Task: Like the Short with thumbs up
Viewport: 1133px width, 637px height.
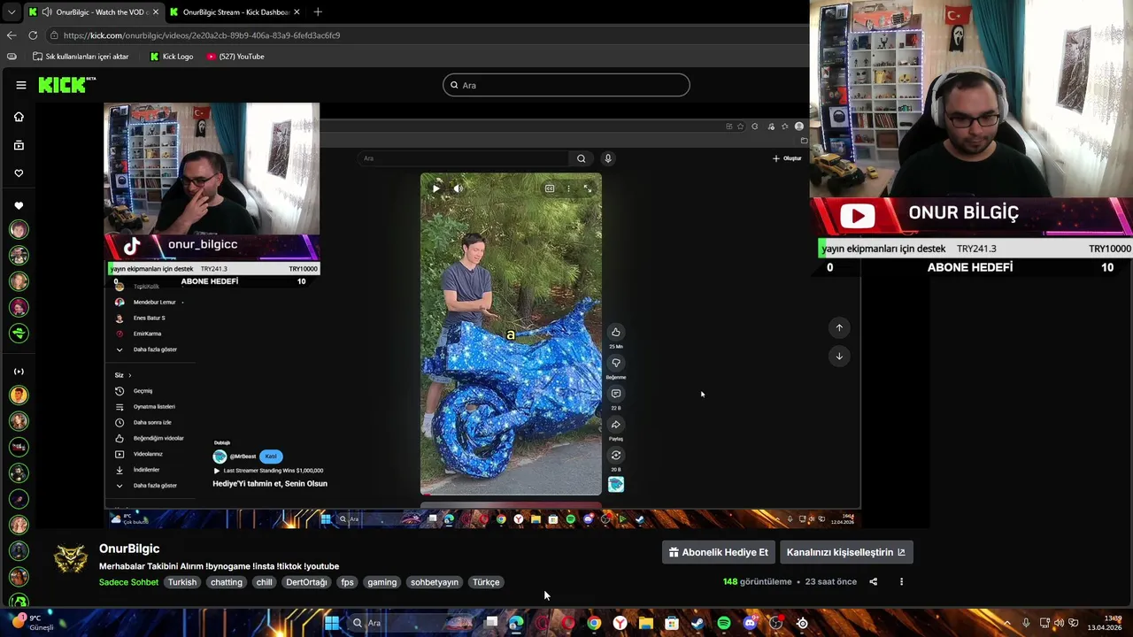Action: [x=616, y=332]
